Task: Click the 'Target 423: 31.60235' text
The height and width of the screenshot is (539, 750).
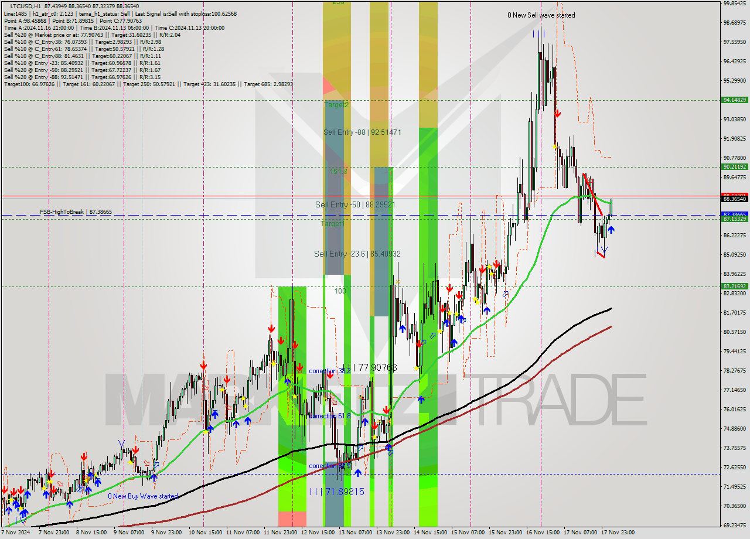Action: pyautogui.click(x=209, y=84)
